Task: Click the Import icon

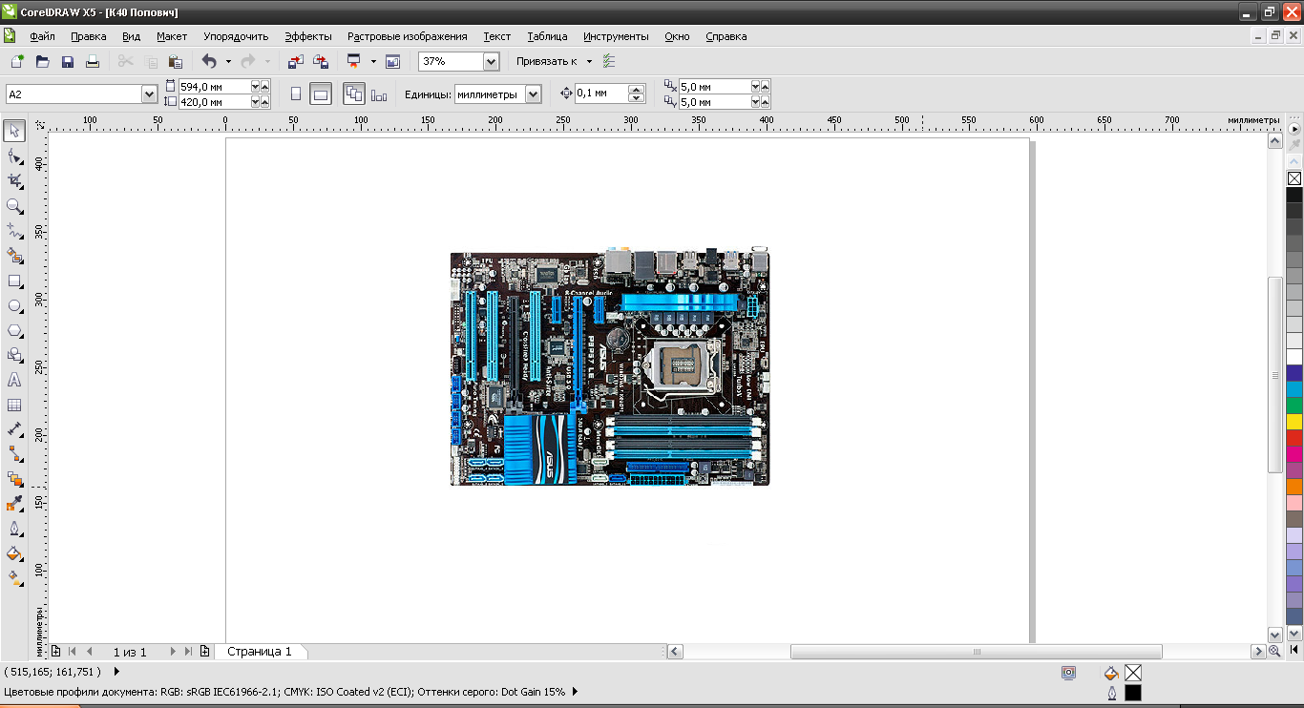Action: point(295,61)
